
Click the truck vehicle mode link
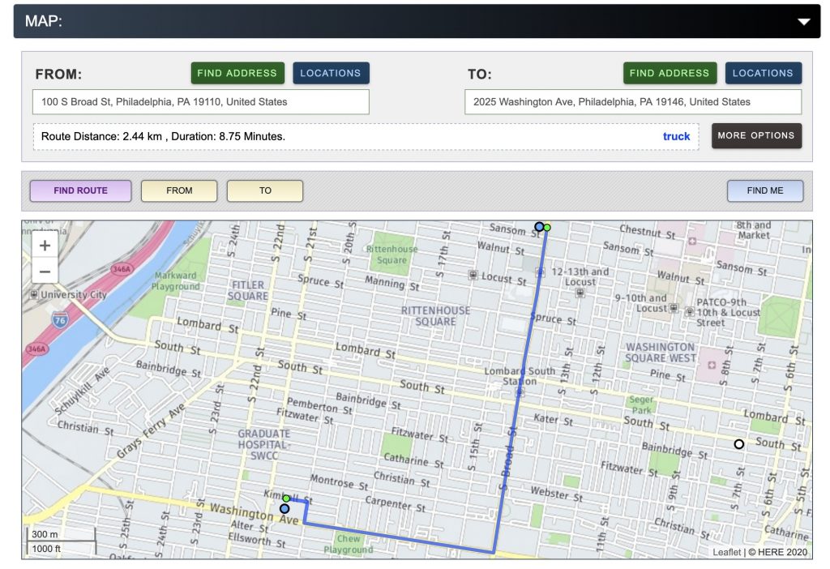(x=676, y=136)
